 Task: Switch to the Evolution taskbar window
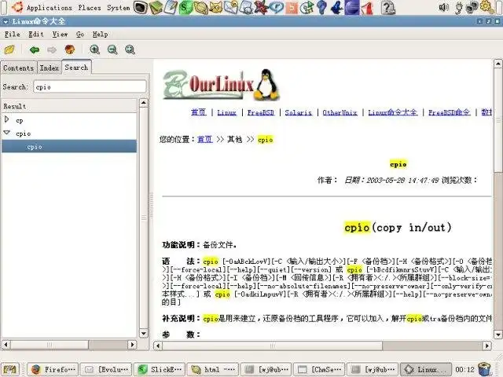[x=106, y=370]
